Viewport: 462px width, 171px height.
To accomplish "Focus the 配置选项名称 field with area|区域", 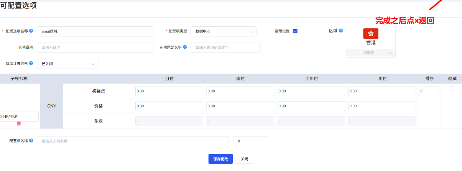I will [x=95, y=31].
